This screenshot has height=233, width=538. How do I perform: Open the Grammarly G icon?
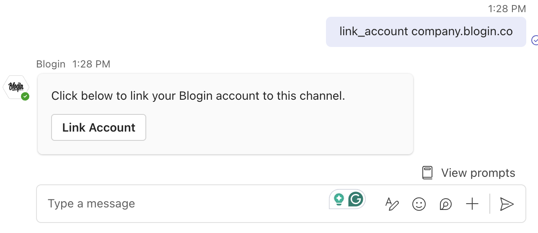click(x=356, y=199)
